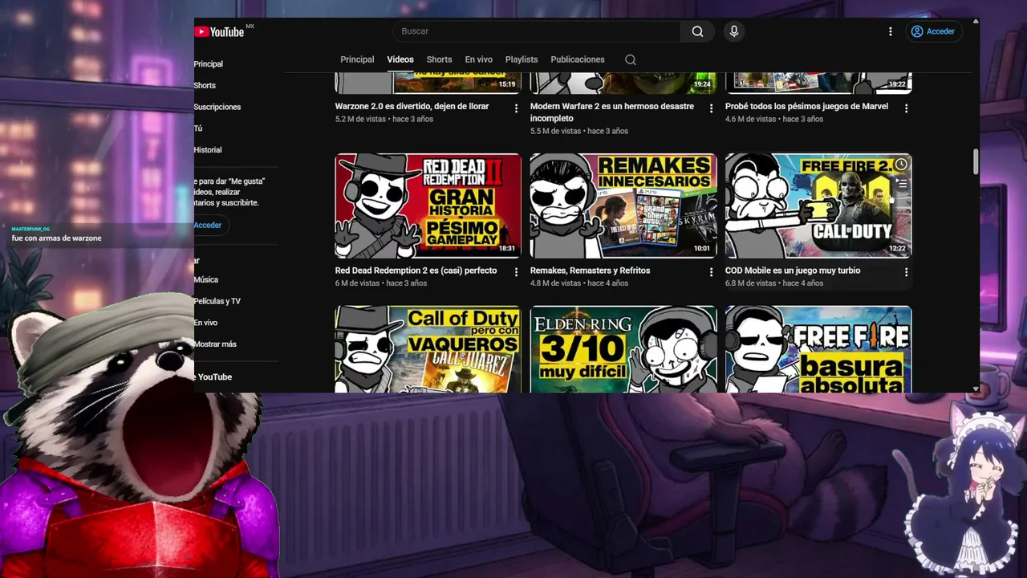Expand Mostrar más in the sidebar
Screen dimensions: 1027x578
click(215, 344)
